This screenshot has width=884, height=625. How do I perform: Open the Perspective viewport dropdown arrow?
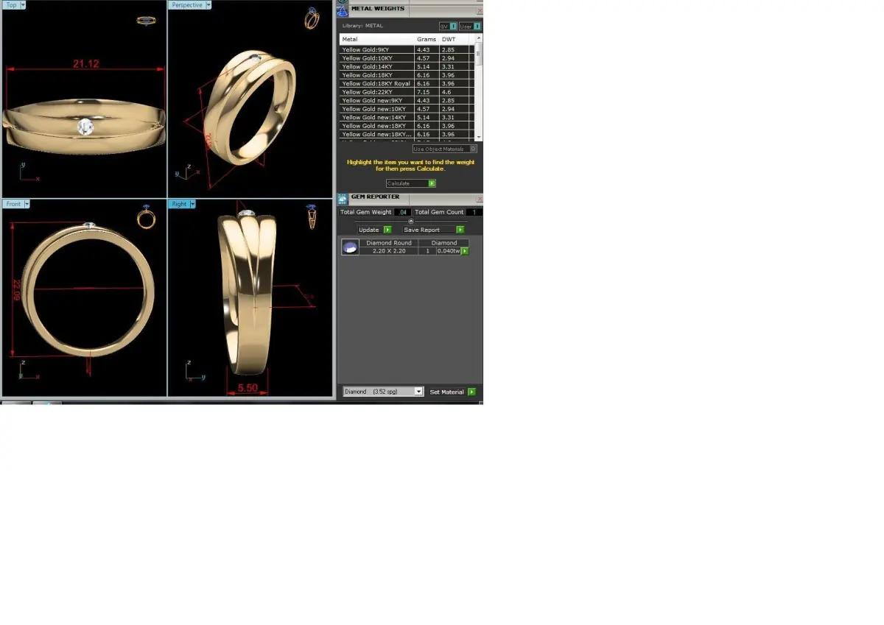tap(208, 5)
